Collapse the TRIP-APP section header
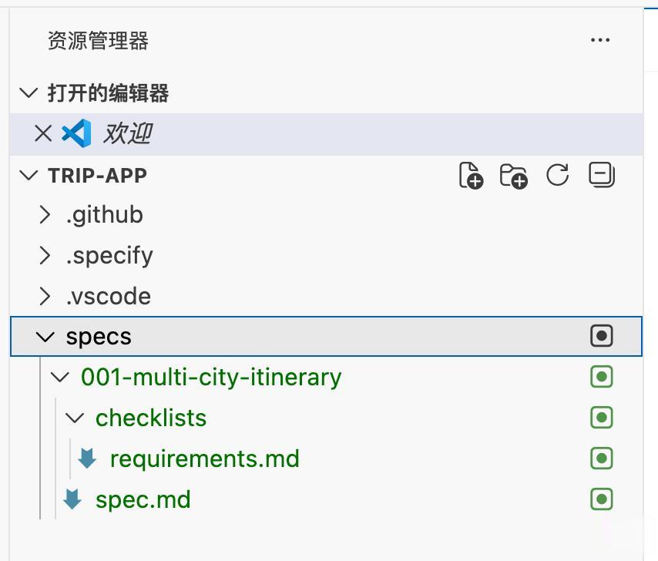The image size is (658, 561). (29, 175)
